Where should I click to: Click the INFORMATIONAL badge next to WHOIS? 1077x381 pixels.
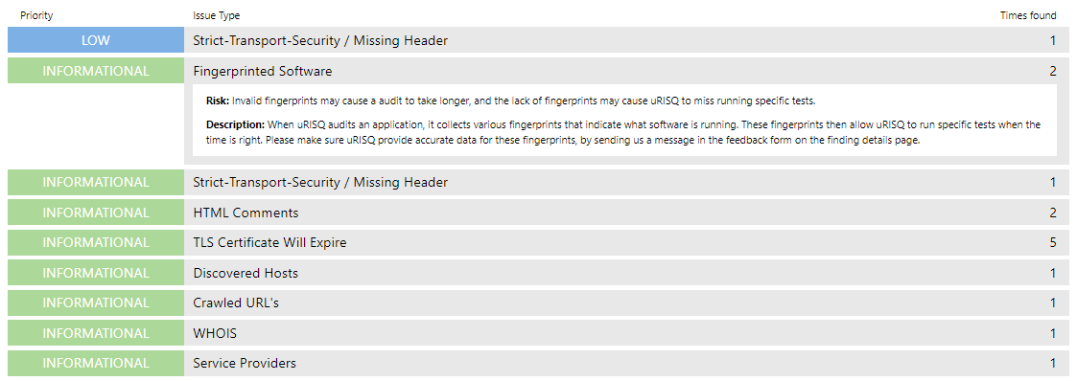pos(96,333)
